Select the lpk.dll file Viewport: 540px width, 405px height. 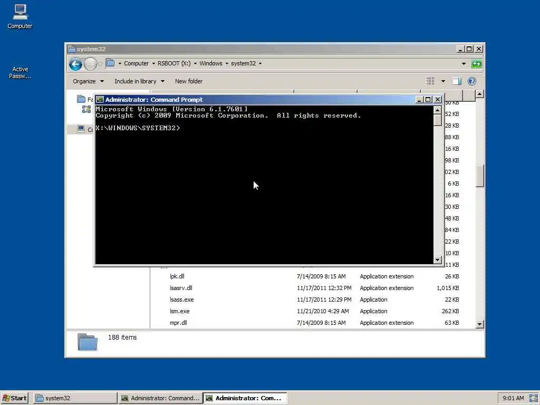point(177,276)
